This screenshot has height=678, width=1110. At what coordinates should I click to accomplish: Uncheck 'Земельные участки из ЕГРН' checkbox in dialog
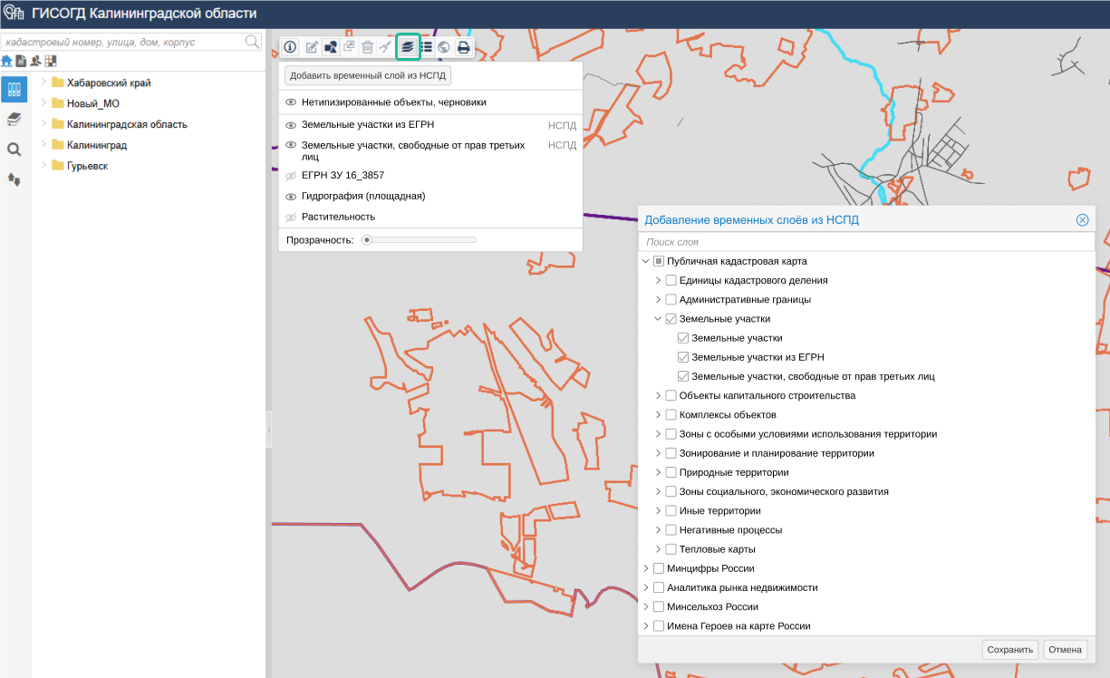[x=683, y=357]
